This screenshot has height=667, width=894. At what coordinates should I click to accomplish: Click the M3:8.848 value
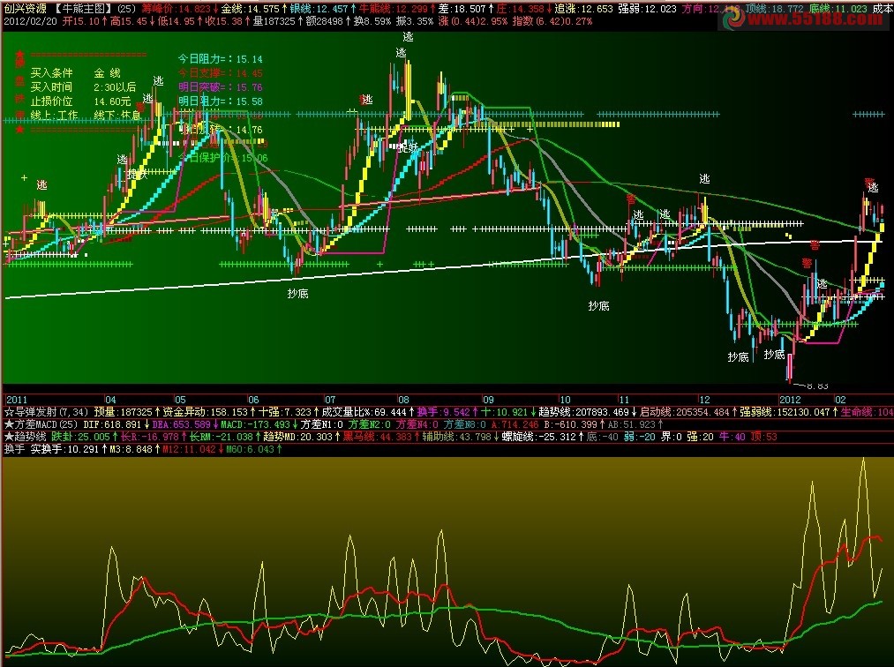click(x=131, y=449)
